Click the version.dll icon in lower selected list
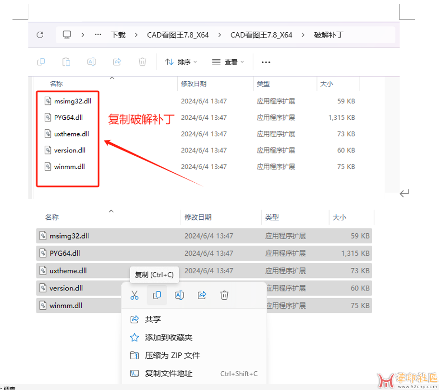Screen dimensions: 439x390 (43, 288)
